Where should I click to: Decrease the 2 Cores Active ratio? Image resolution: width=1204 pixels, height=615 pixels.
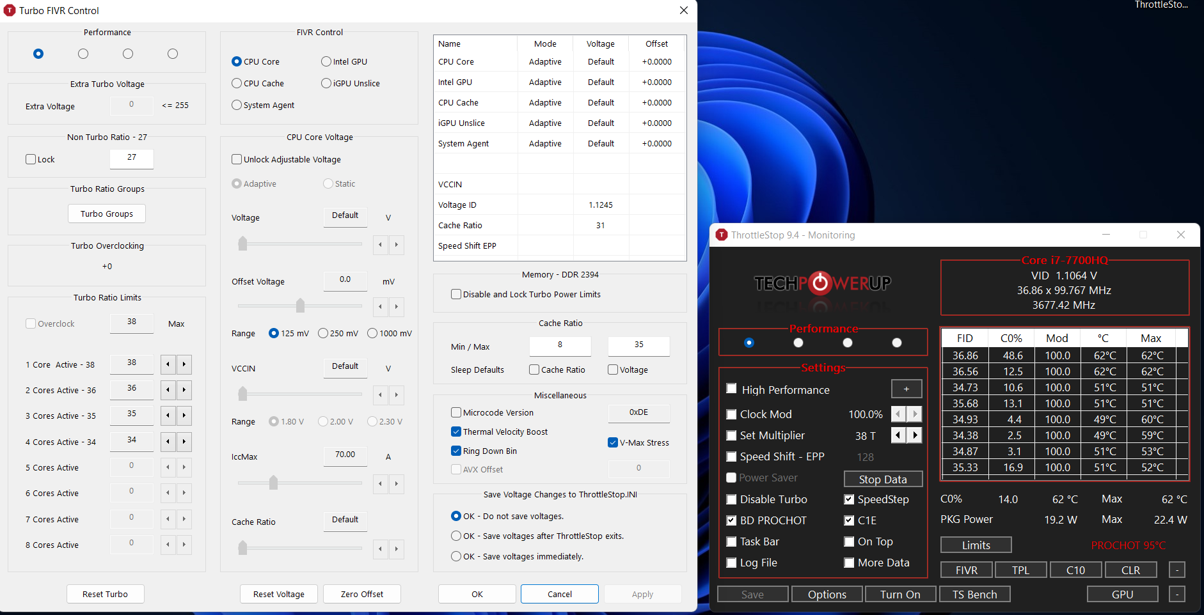(168, 390)
